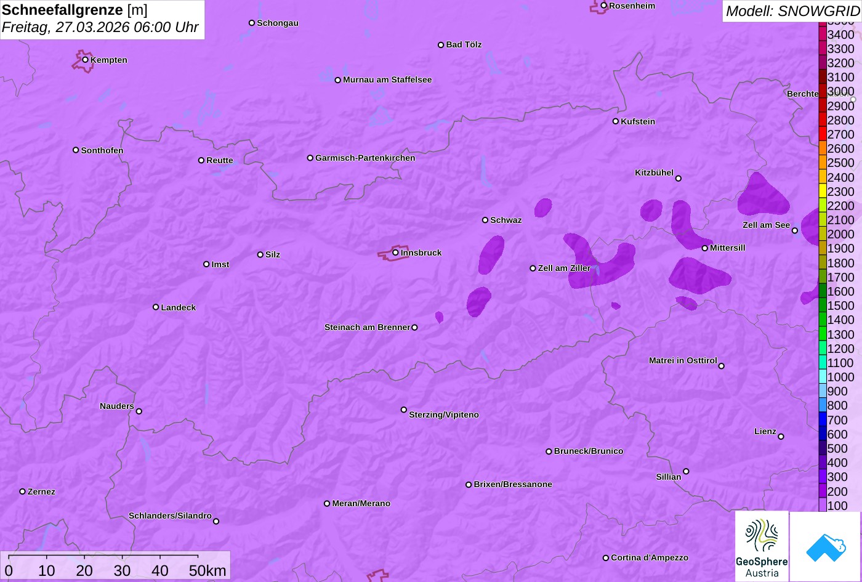Select the Bruneck/Brunico location dot

coord(549,451)
